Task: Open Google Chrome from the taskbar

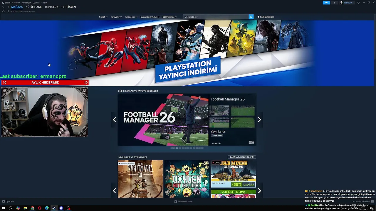Action: pyautogui.click(x=32, y=208)
